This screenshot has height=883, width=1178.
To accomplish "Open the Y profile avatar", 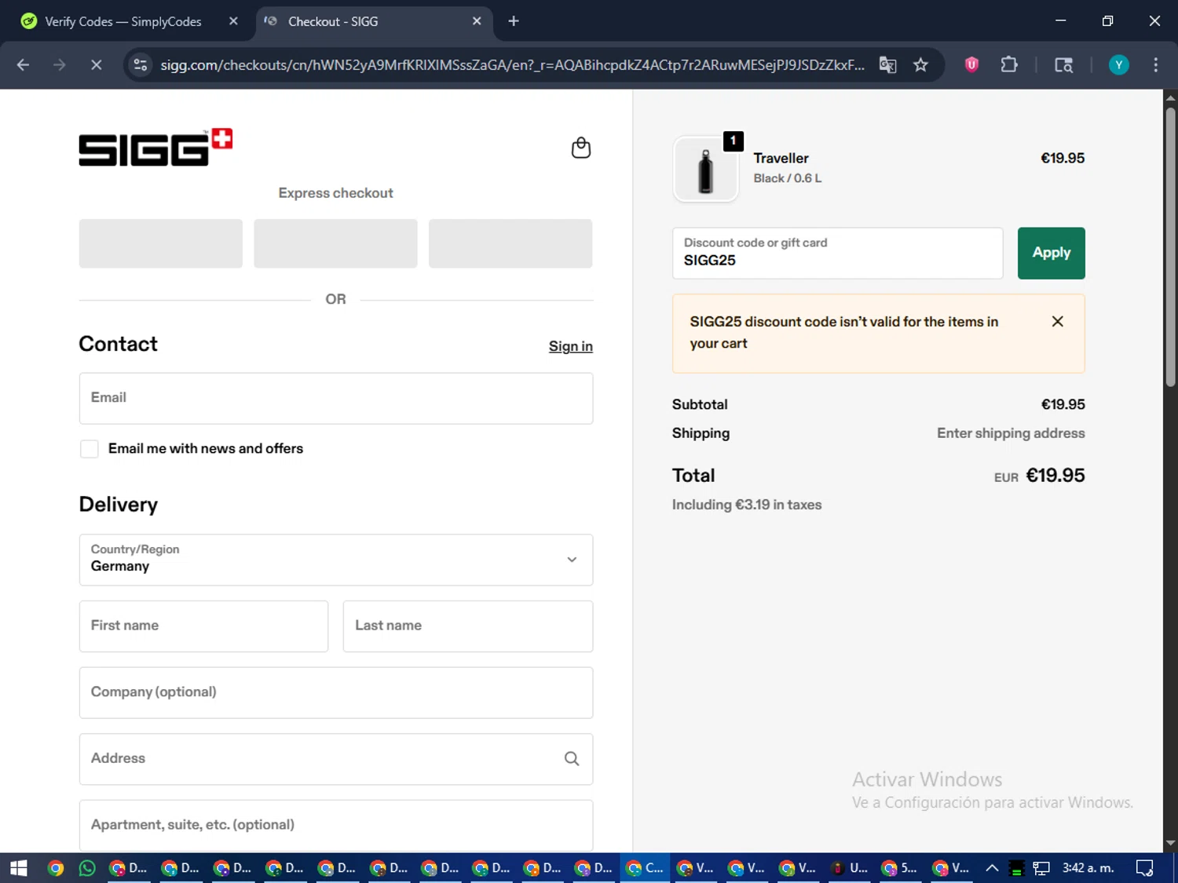I will [x=1118, y=65].
